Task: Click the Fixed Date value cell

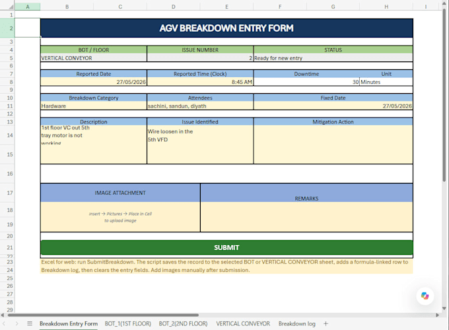Action: pos(333,106)
